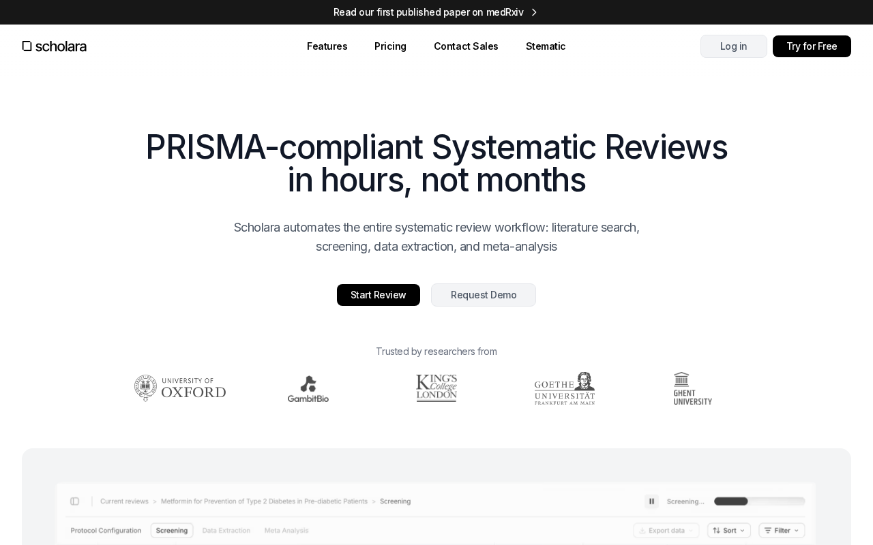Click the King's College London logo
Screen dimensions: 873x545
[x=436, y=388]
